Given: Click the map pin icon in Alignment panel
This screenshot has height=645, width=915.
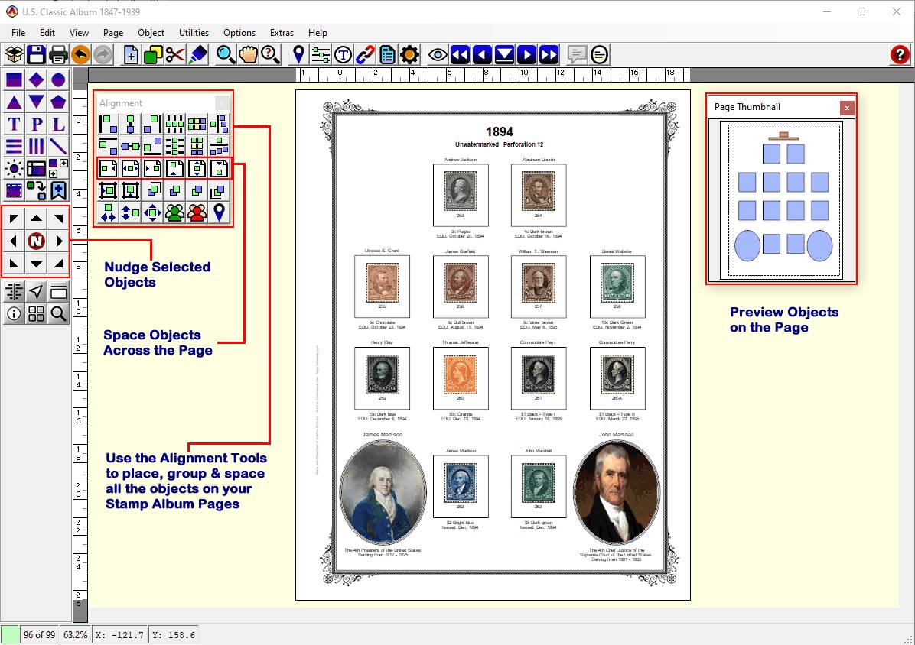Looking at the screenshot, I should 219,212.
